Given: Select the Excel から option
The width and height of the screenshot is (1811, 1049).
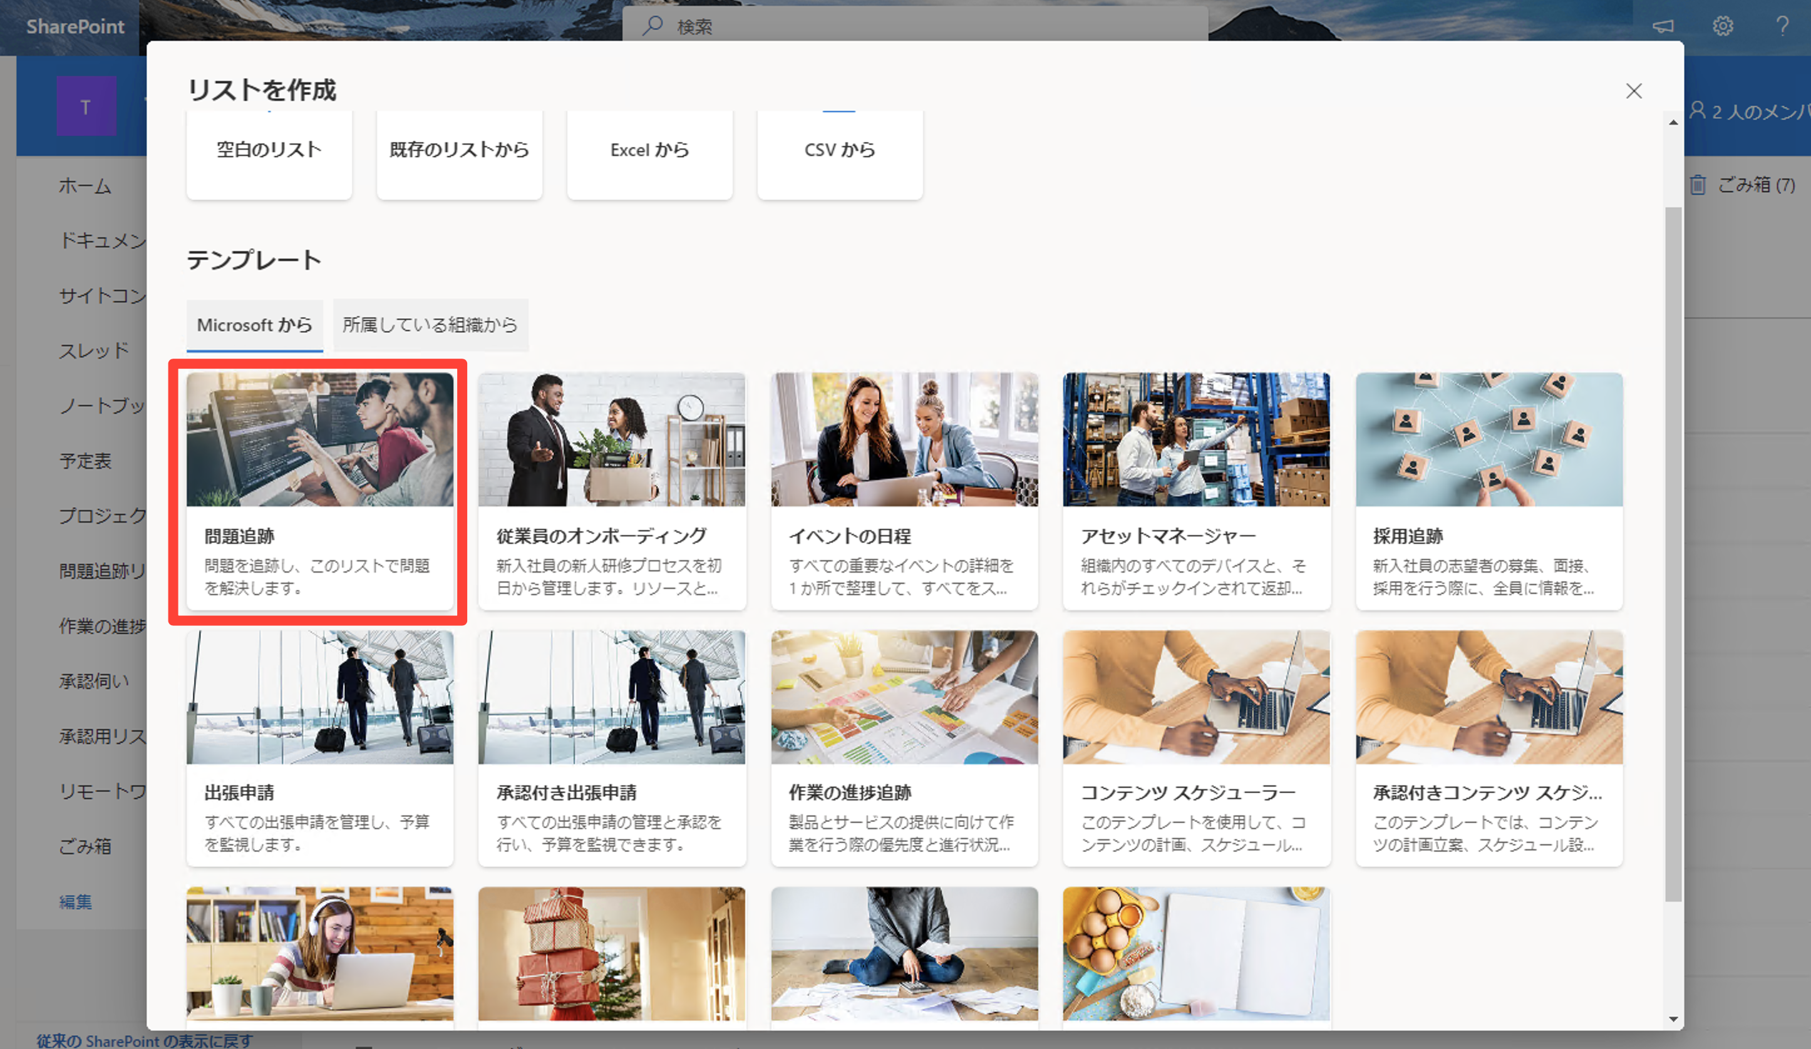Looking at the screenshot, I should (649, 150).
